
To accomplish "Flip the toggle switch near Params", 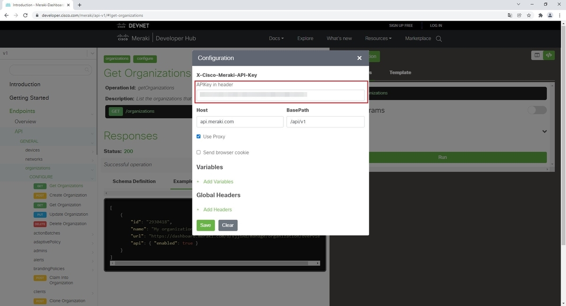I will point(536,110).
